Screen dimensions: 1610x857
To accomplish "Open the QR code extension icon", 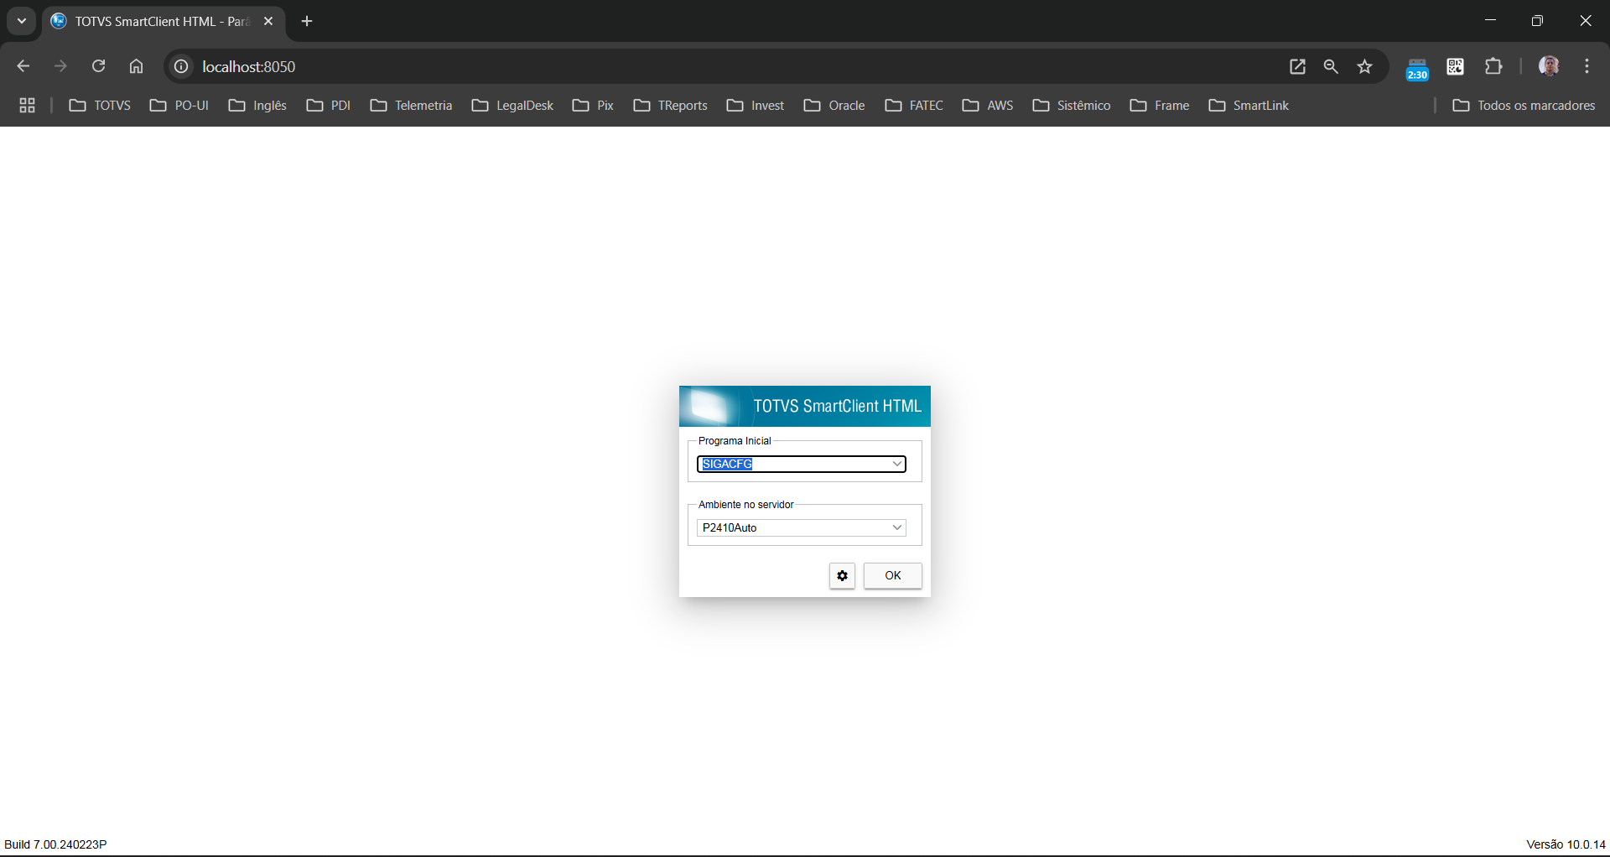I will (1456, 66).
